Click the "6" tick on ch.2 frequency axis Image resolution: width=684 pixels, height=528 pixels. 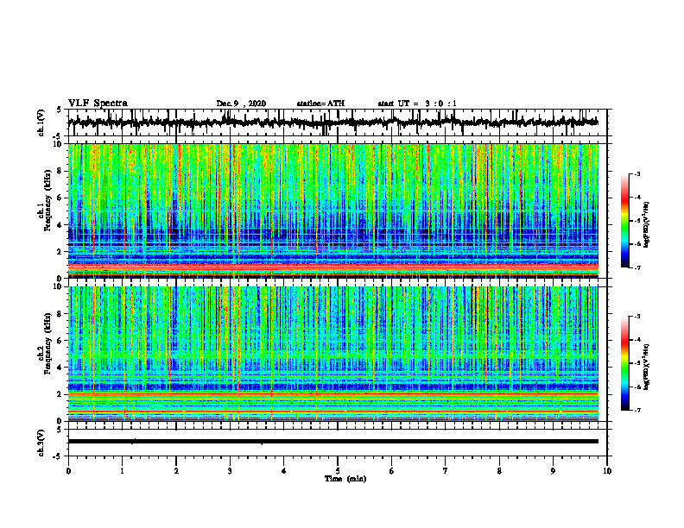coord(60,341)
